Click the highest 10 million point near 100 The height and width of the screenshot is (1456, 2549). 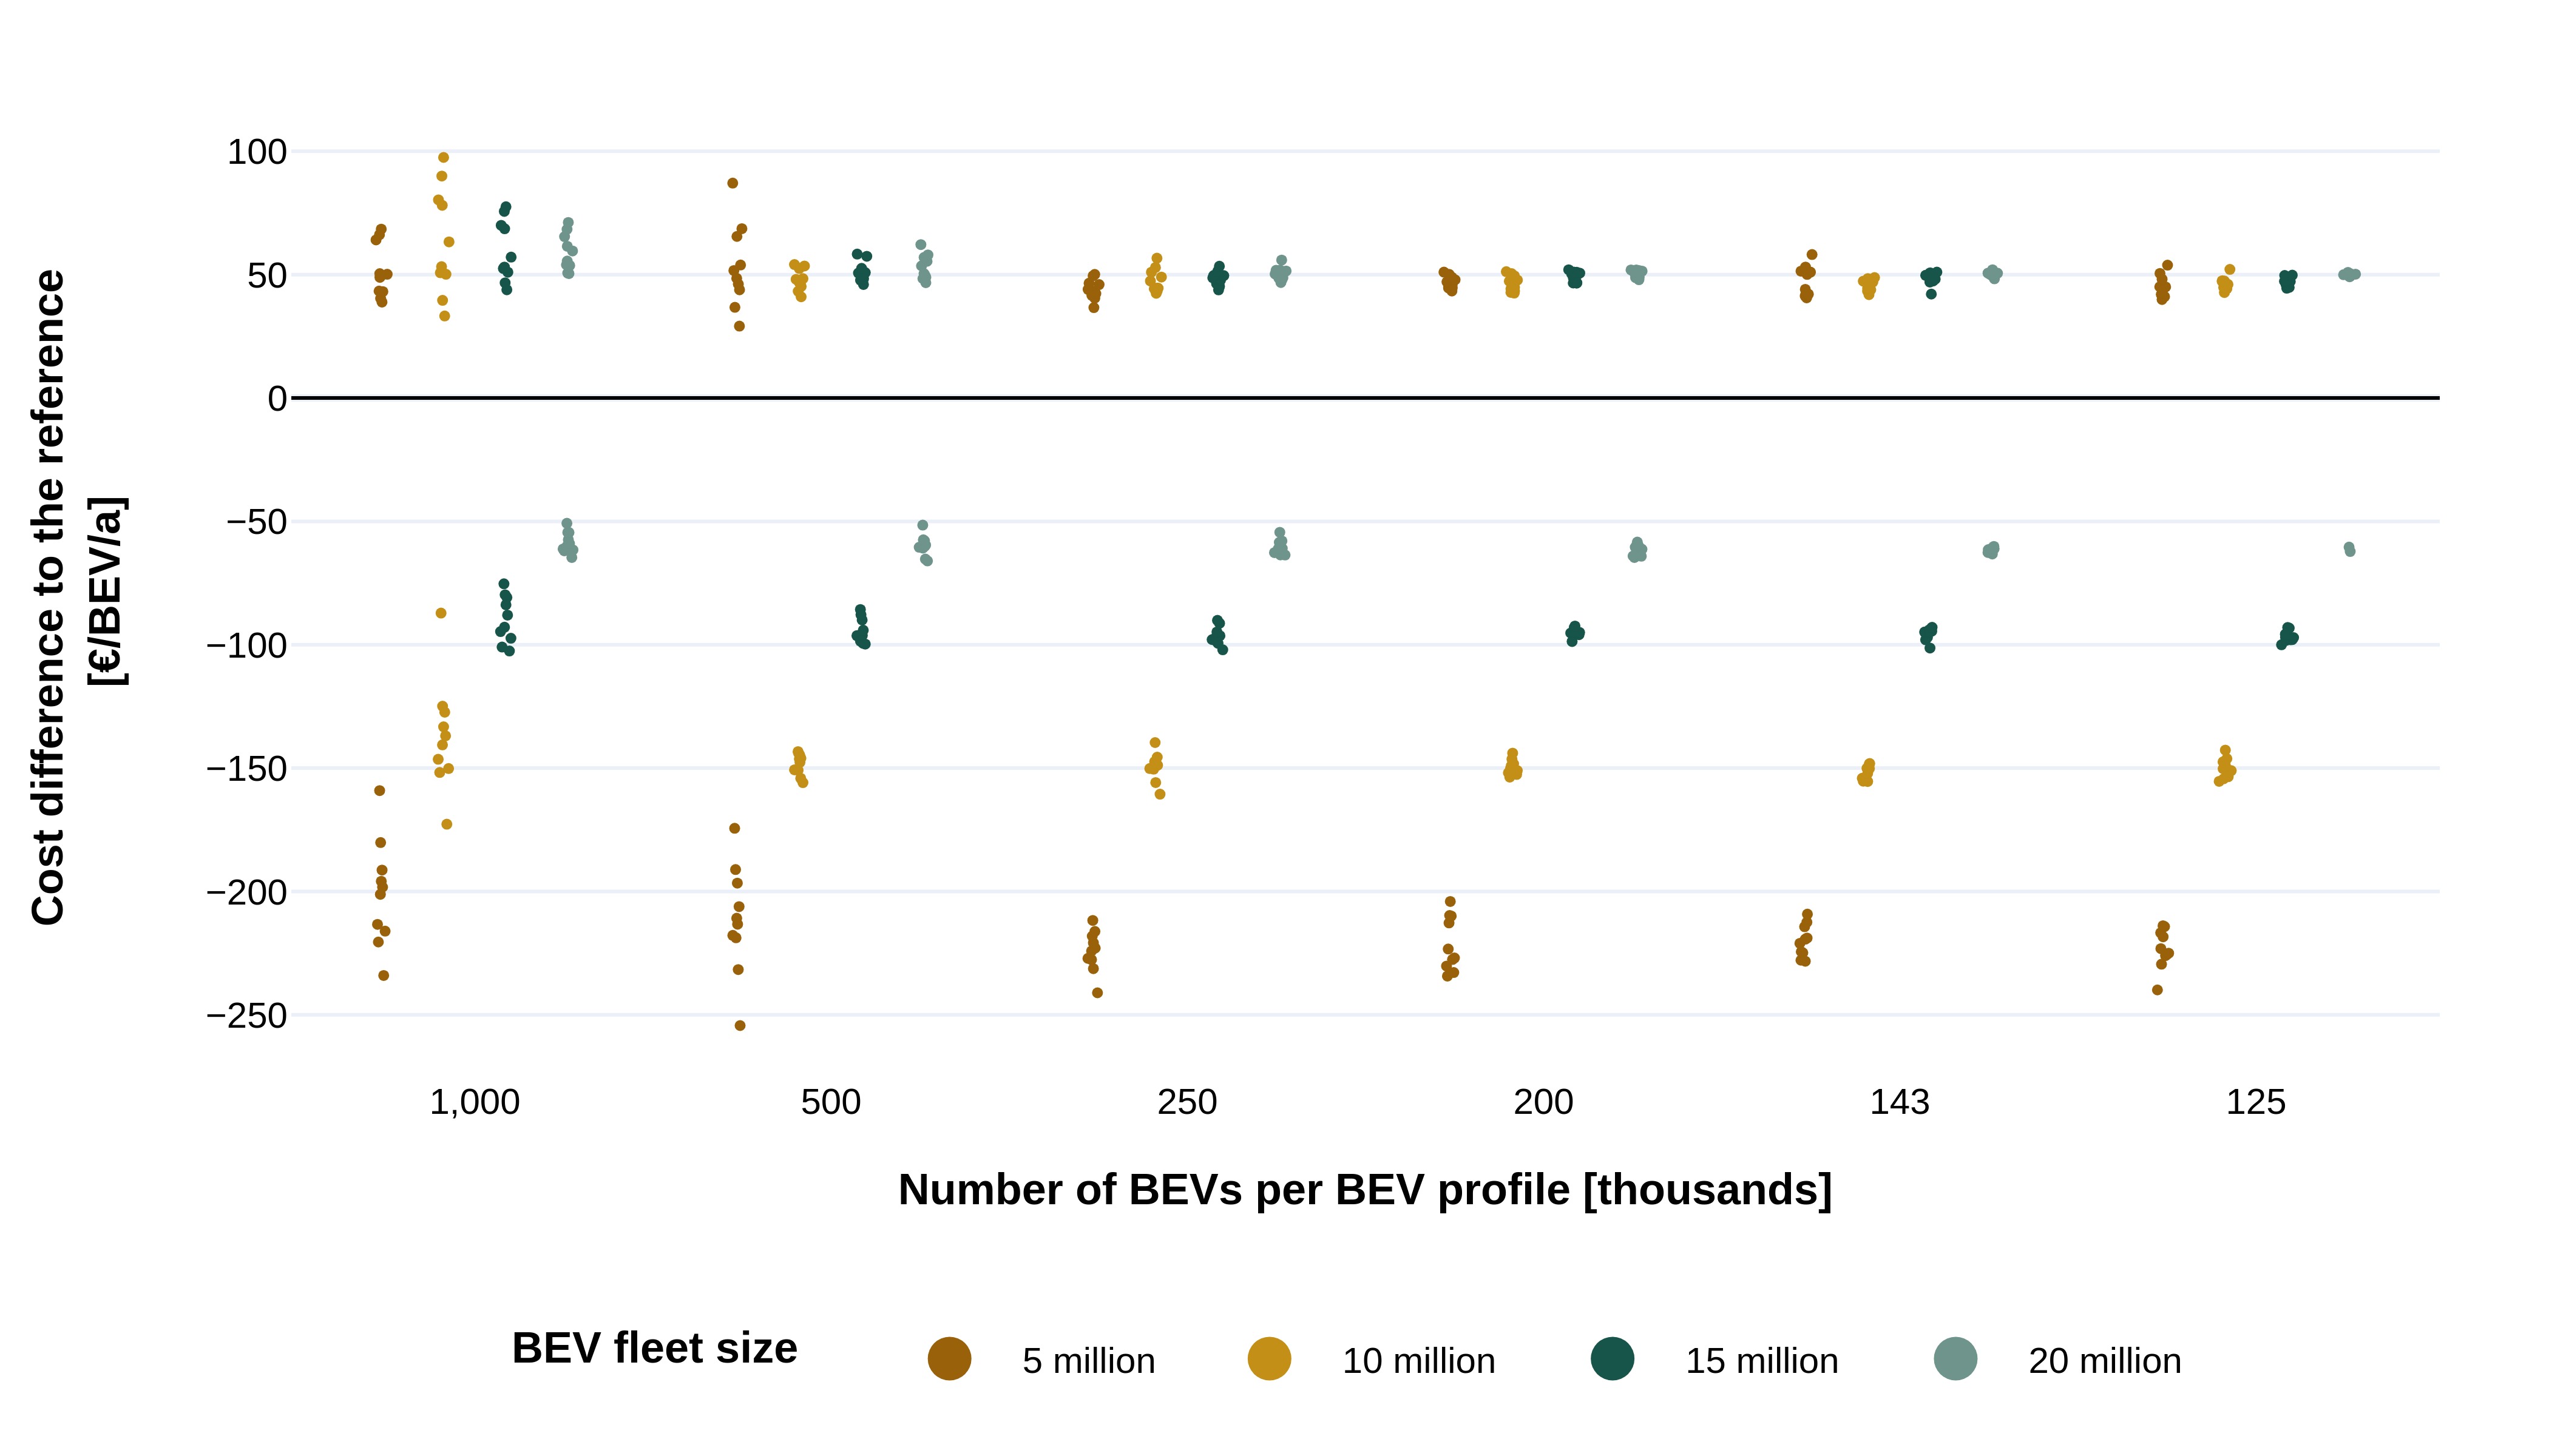(443, 158)
